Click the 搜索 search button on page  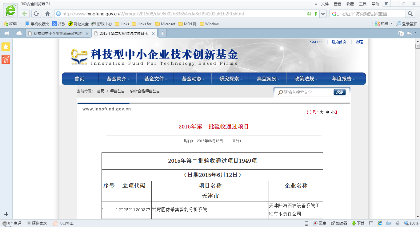340,92
